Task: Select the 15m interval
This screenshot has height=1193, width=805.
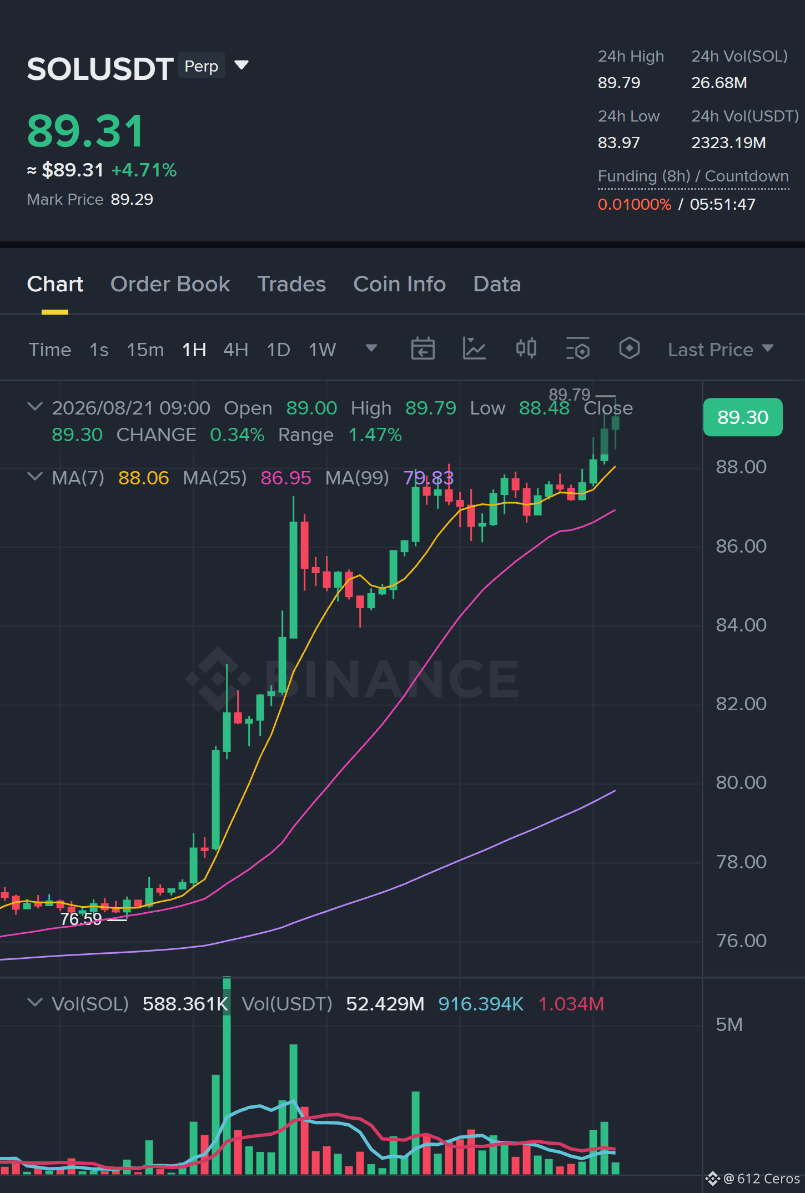Action: pos(145,350)
